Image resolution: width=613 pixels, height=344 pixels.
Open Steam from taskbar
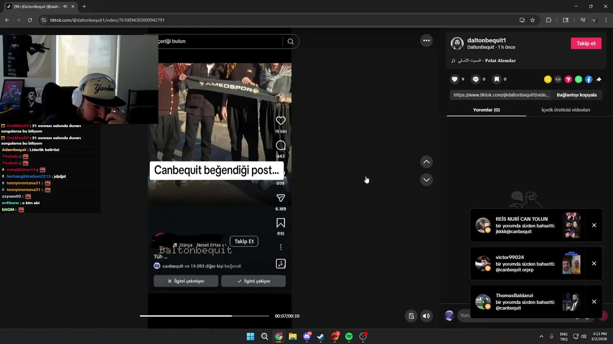321,336
